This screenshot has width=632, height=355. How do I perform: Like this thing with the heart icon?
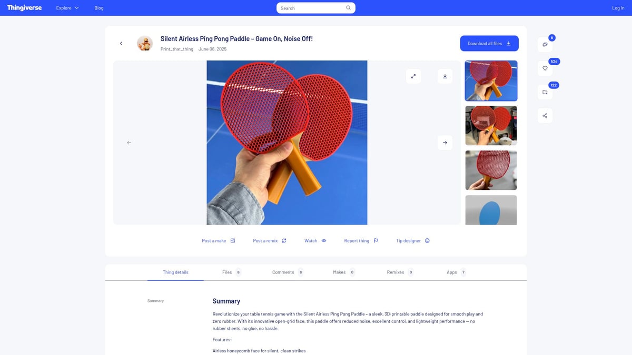[545, 68]
